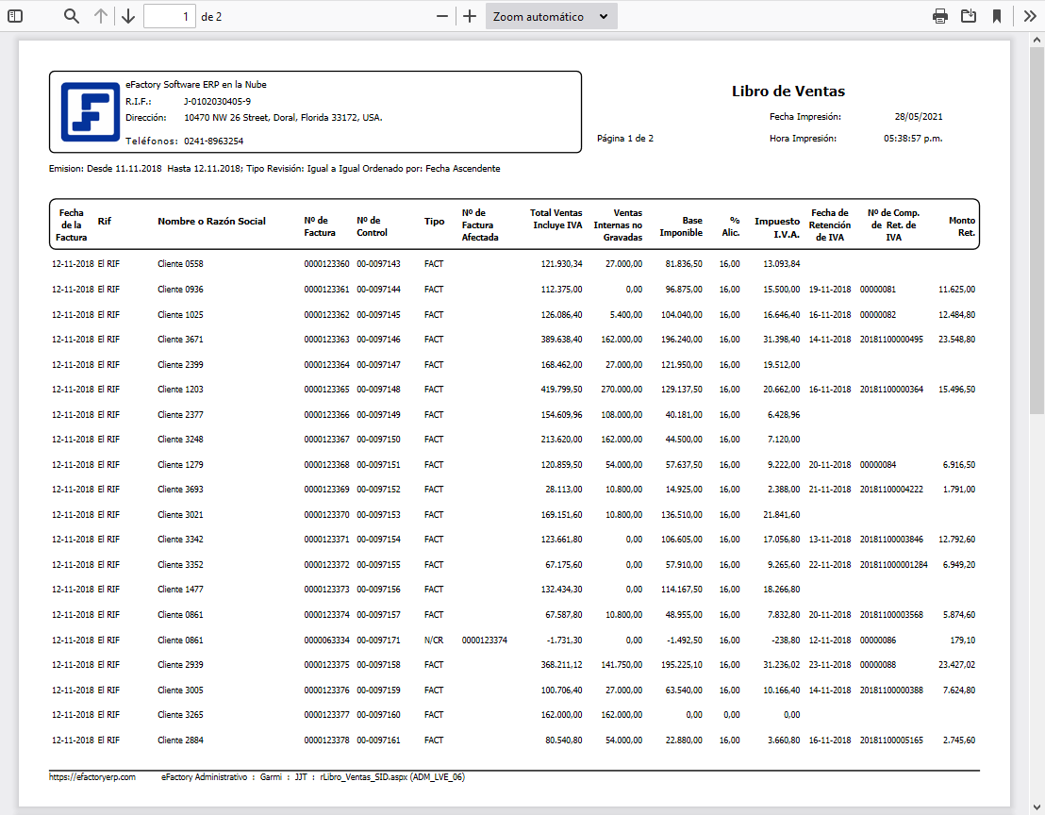Open the Zoom automático dropdown
This screenshot has width=1045, height=815.
[x=551, y=16]
